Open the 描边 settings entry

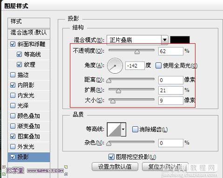(23, 75)
